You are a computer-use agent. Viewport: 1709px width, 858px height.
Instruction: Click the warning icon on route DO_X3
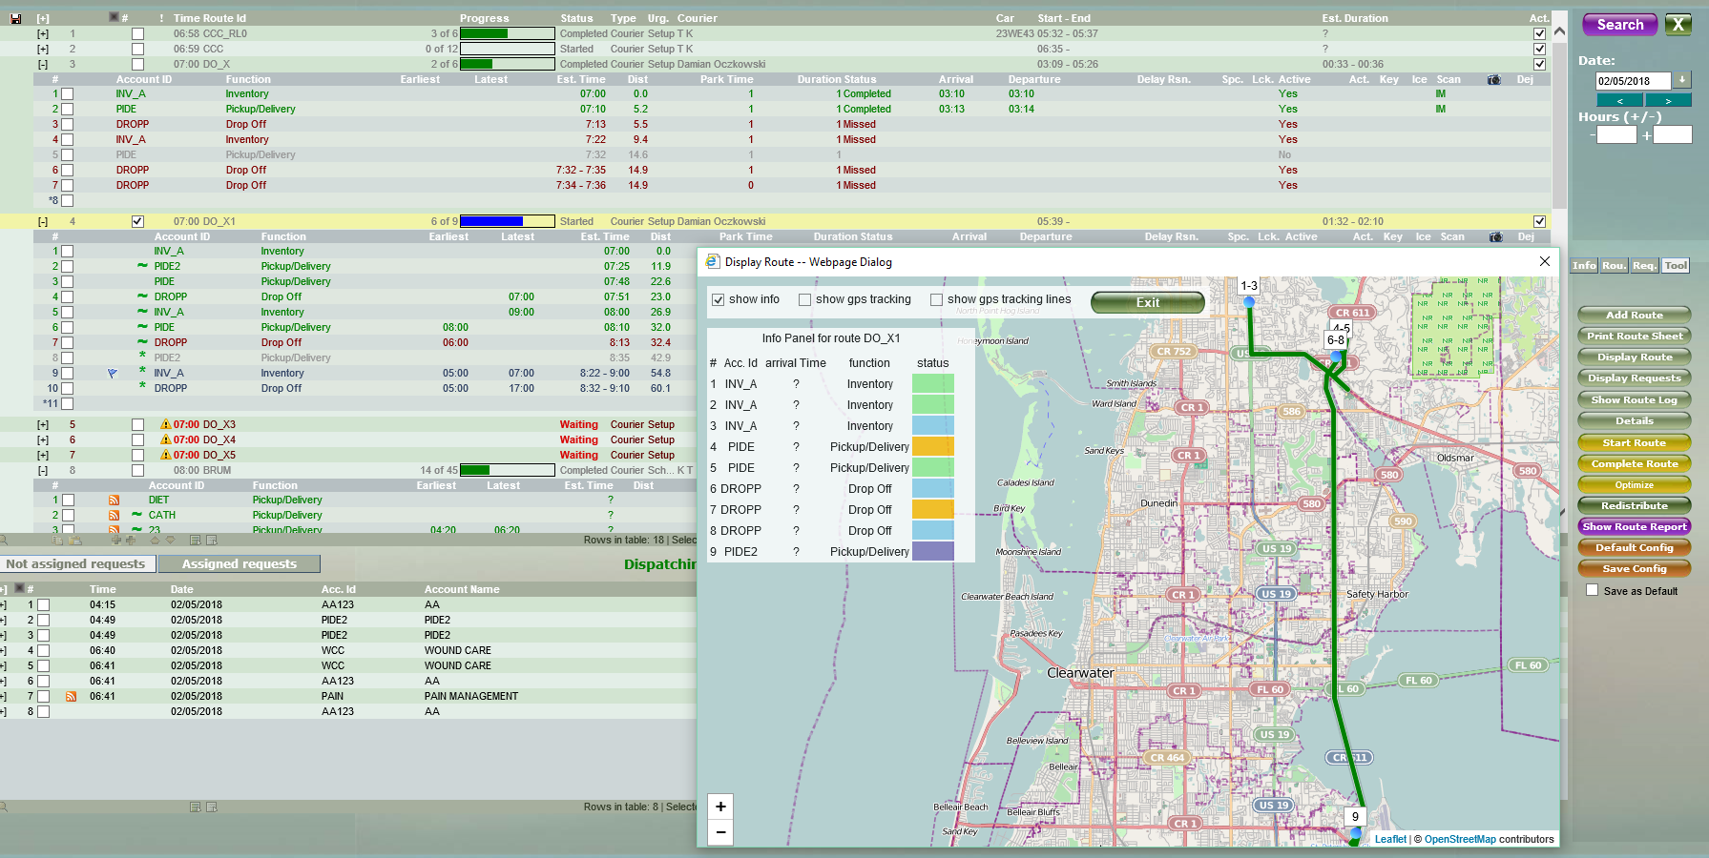pos(166,425)
